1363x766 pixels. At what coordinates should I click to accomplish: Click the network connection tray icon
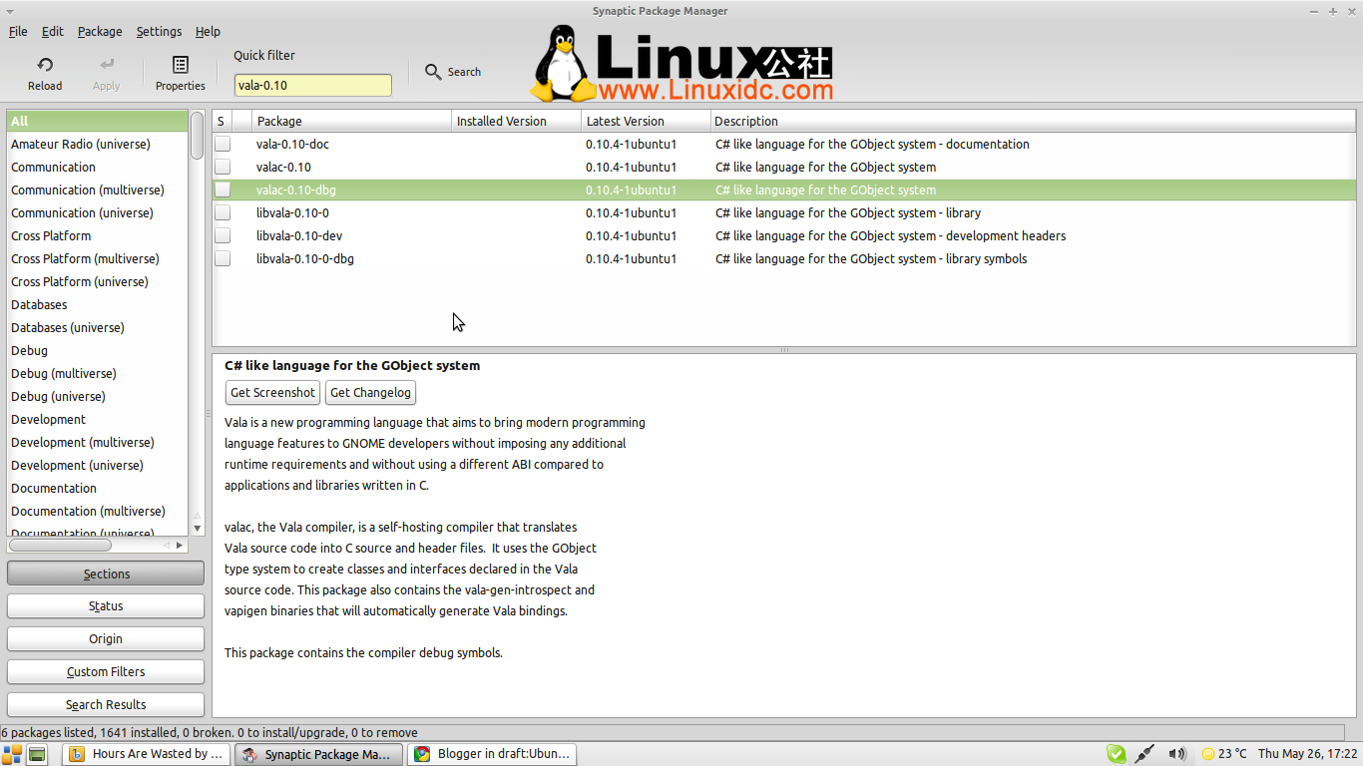click(1145, 754)
